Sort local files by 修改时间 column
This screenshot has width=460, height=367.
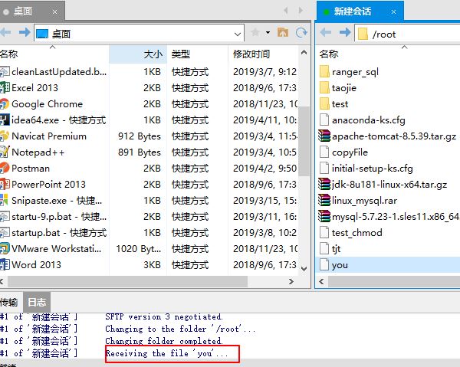click(x=251, y=54)
